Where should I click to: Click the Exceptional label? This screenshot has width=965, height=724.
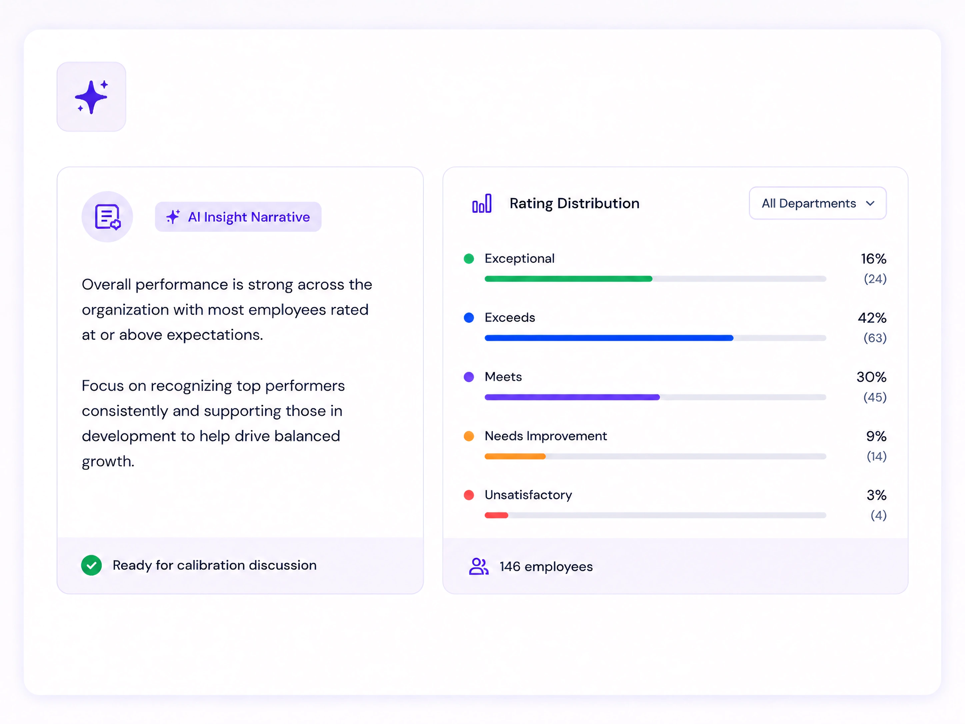pos(519,259)
